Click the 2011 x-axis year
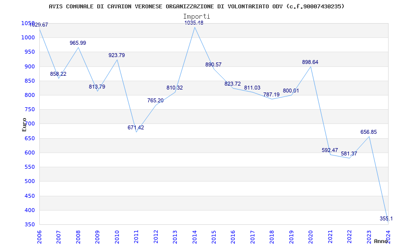393x246 pixels. (137, 237)
